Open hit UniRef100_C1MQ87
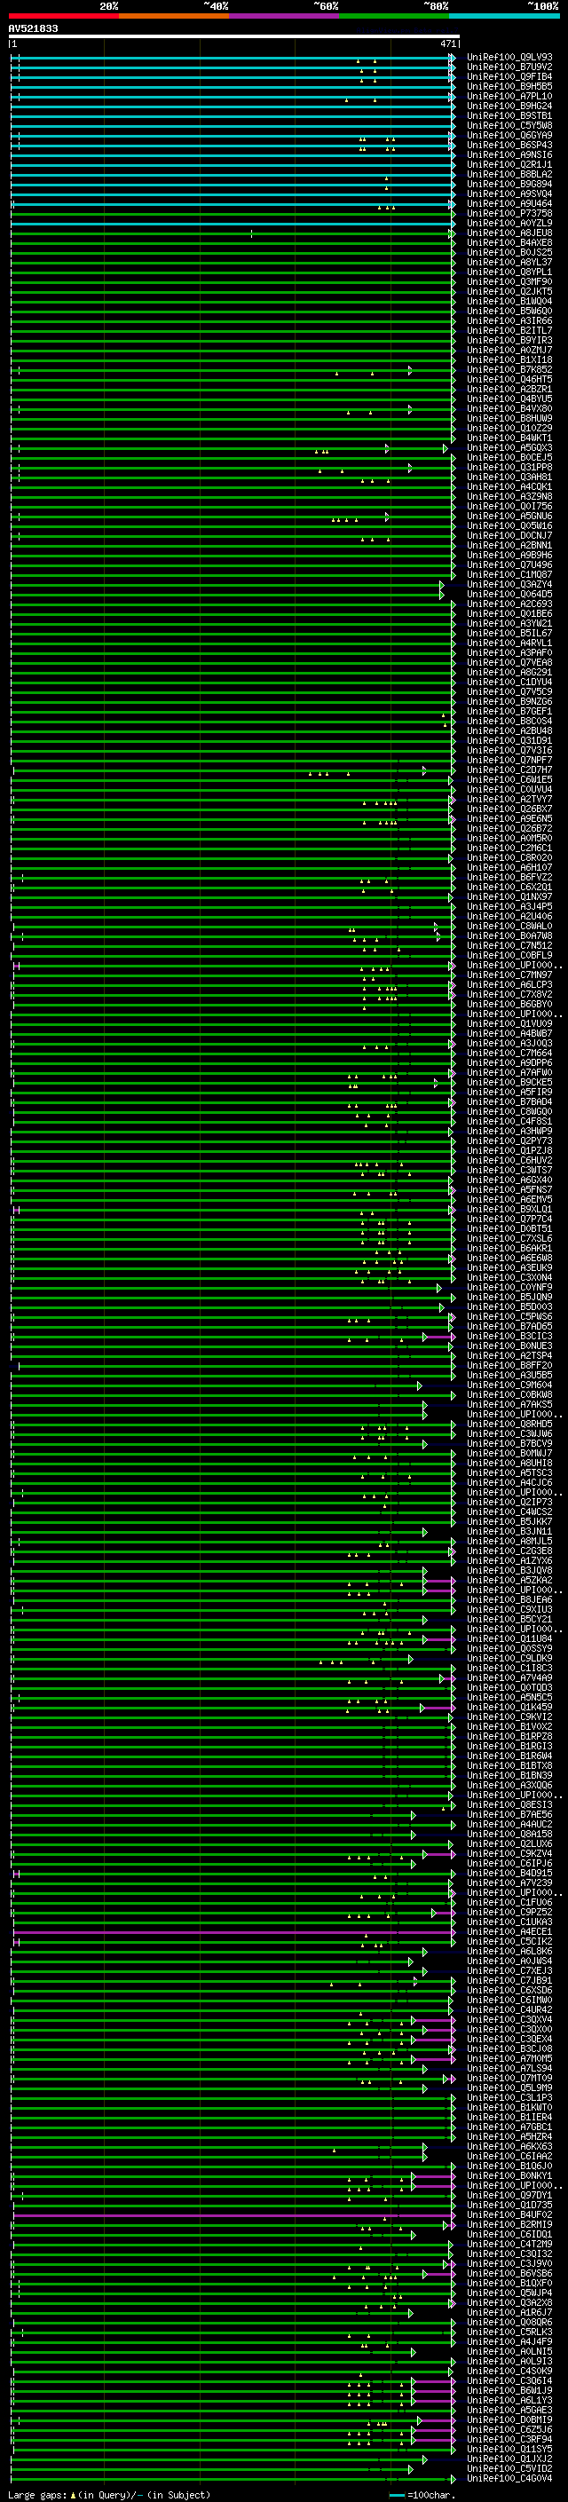 509,574
